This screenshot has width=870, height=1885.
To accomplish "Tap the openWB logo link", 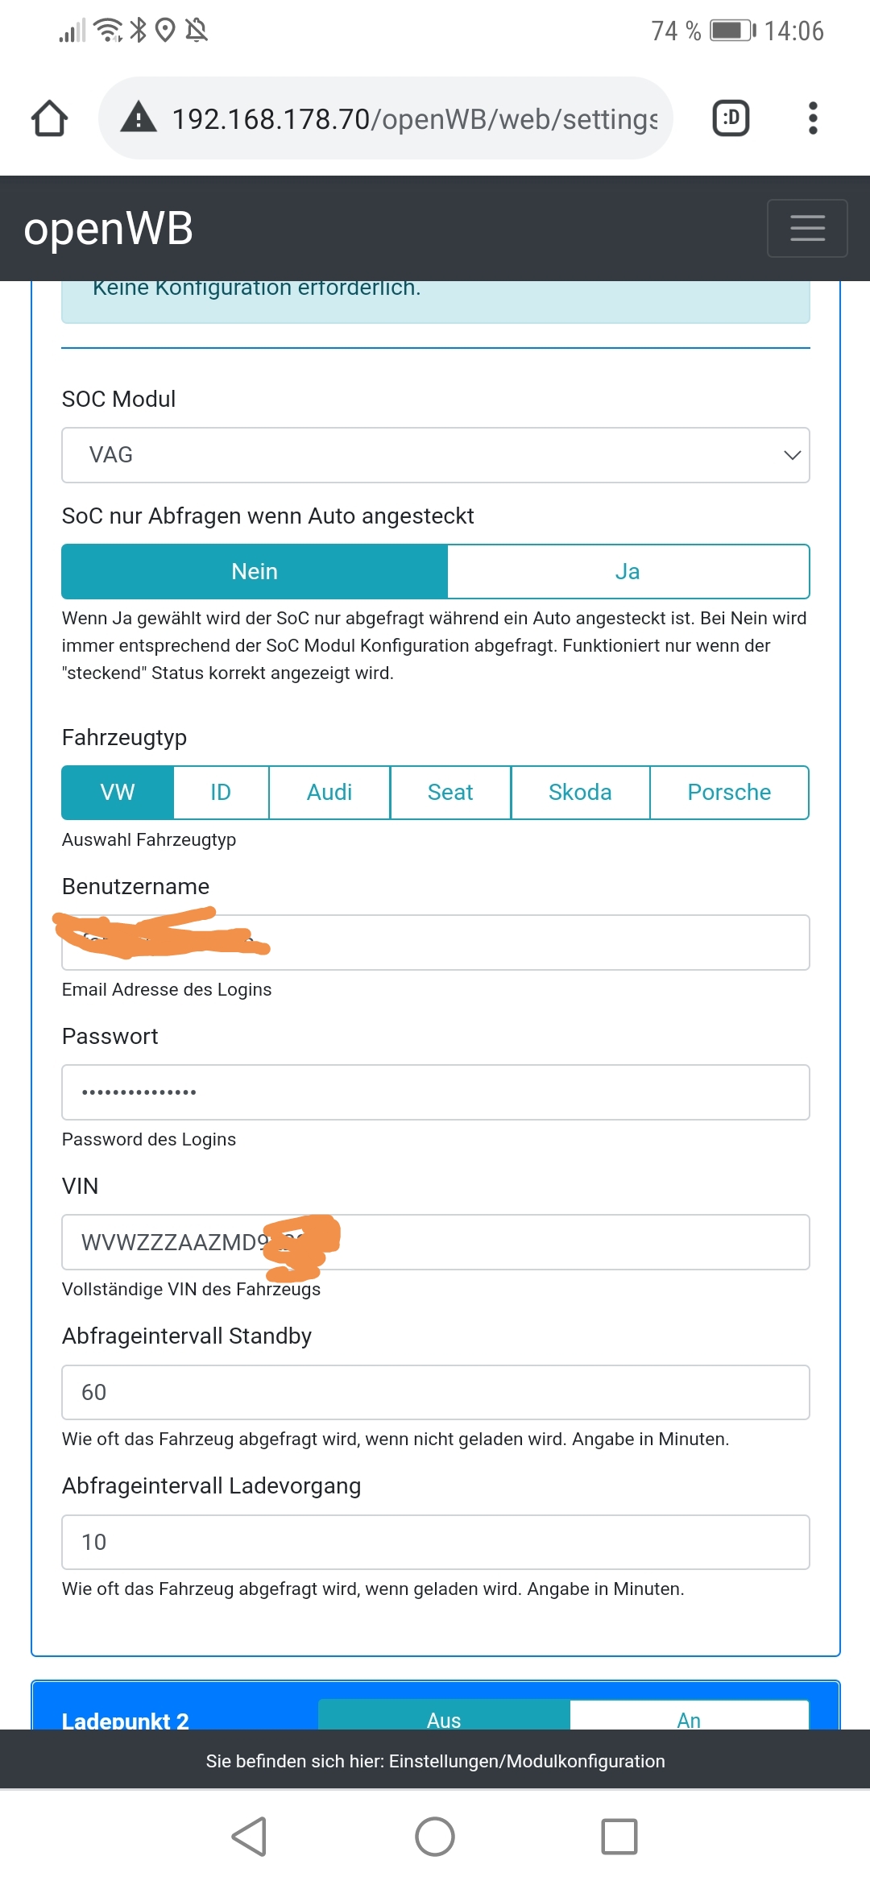I will tap(109, 229).
